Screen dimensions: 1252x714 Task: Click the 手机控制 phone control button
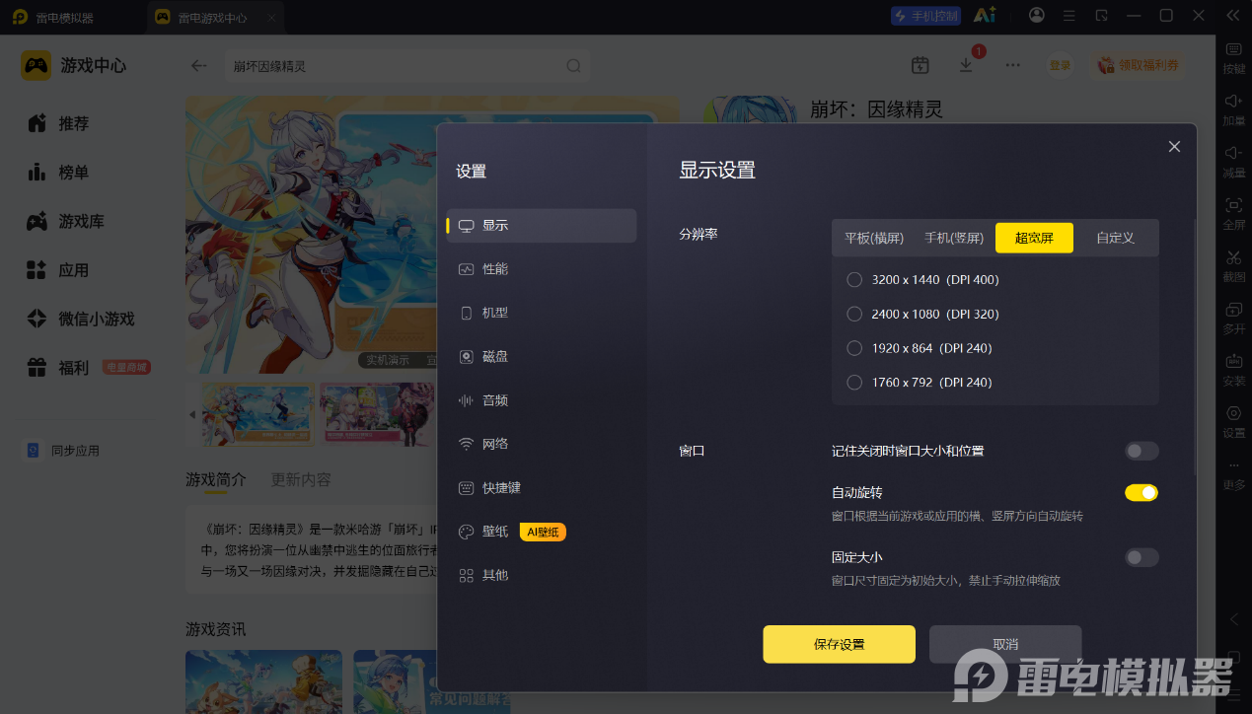pyautogui.click(x=925, y=16)
